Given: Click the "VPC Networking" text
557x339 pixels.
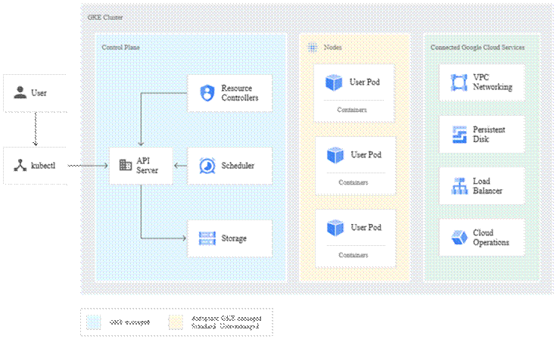Looking at the screenshot, I should 493,82.
